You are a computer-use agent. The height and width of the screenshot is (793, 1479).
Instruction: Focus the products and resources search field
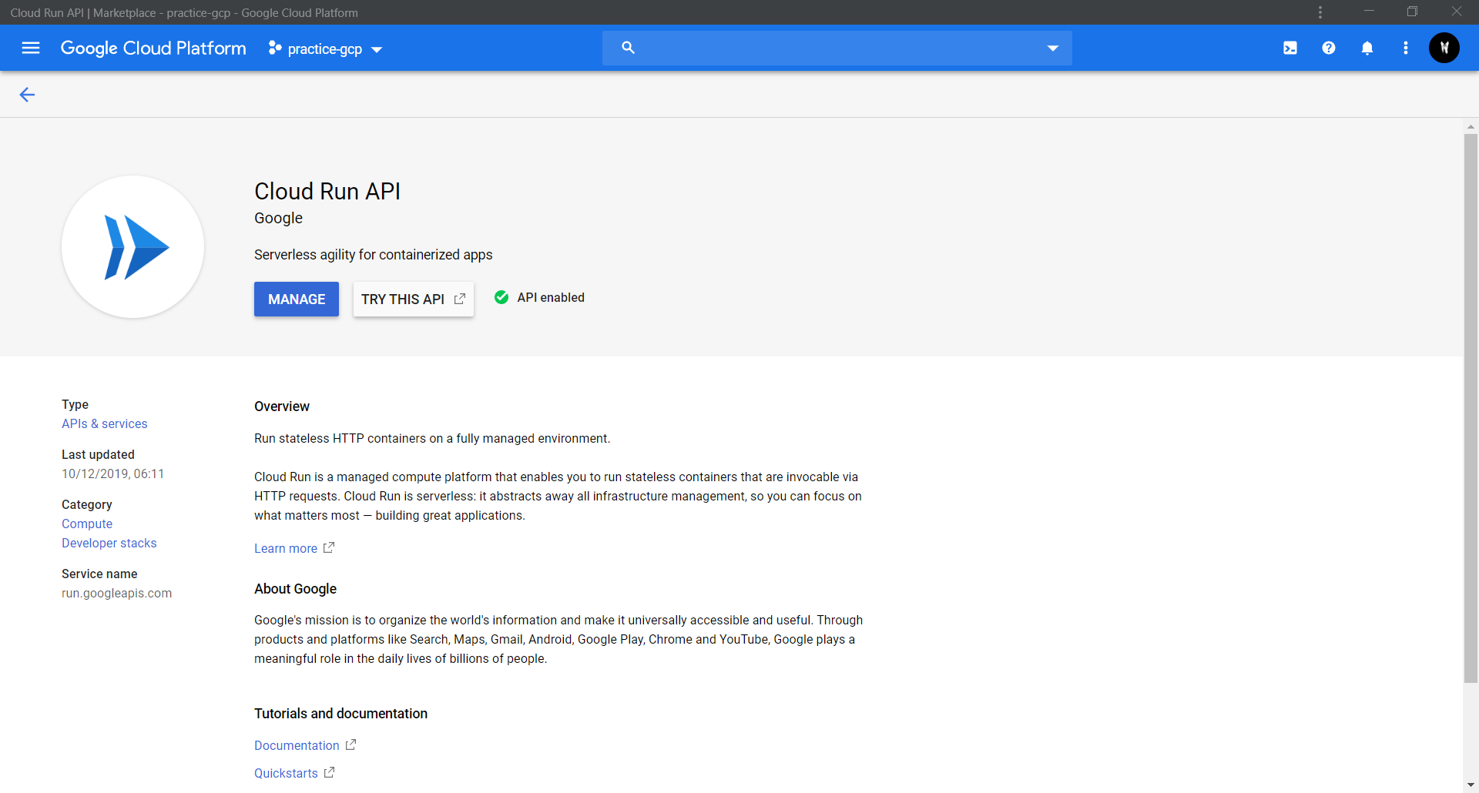pyautogui.click(x=837, y=48)
